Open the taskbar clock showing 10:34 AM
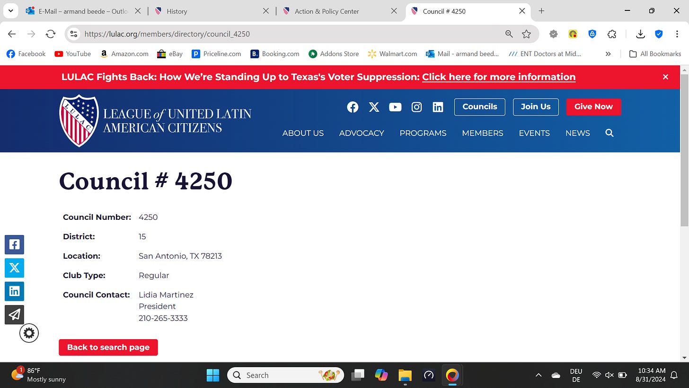Screen dimensions: 689x388 652,375
